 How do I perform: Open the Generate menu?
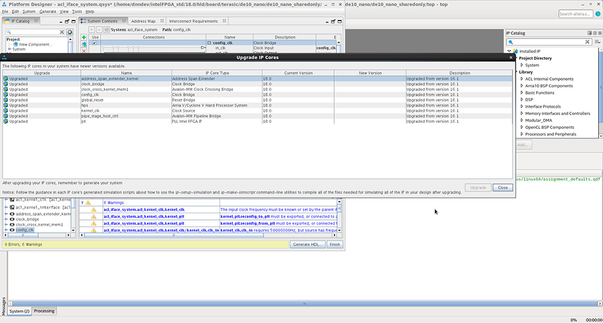click(x=48, y=11)
